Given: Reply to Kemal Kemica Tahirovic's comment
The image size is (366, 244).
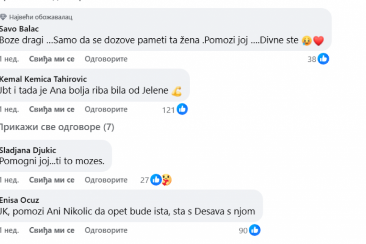Looking at the screenshot, I should pyautogui.click(x=106, y=110).
